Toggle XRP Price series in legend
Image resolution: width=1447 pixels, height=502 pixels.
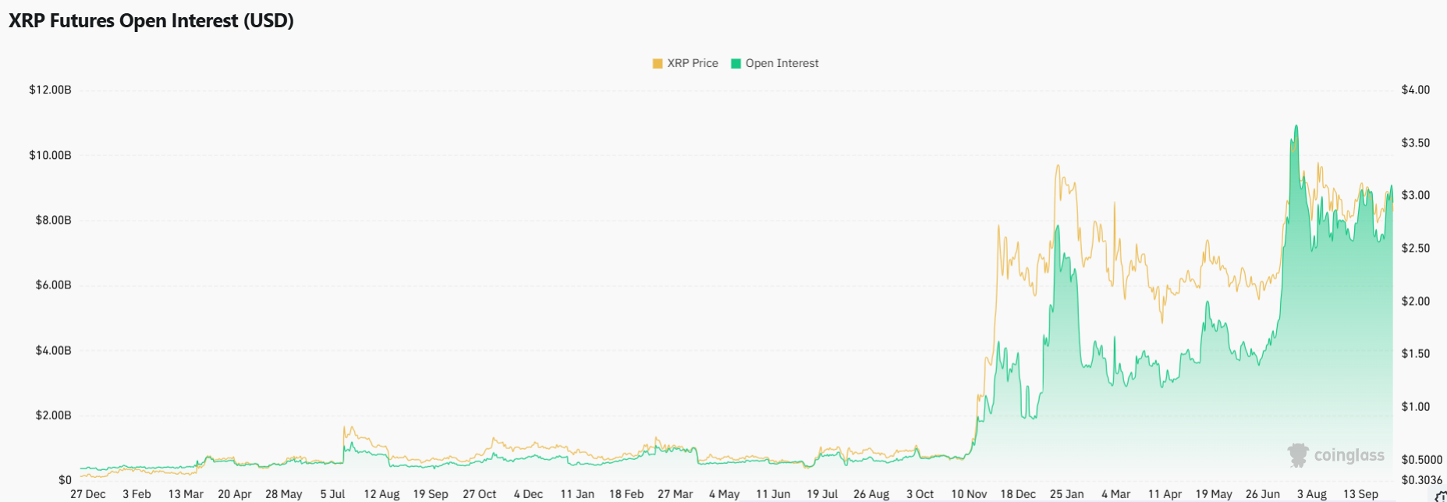692,63
